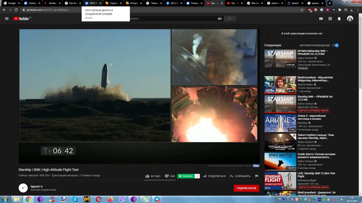362x203 pixels.
Task: Switch to the SpaceX tab
Action: coord(295,3)
